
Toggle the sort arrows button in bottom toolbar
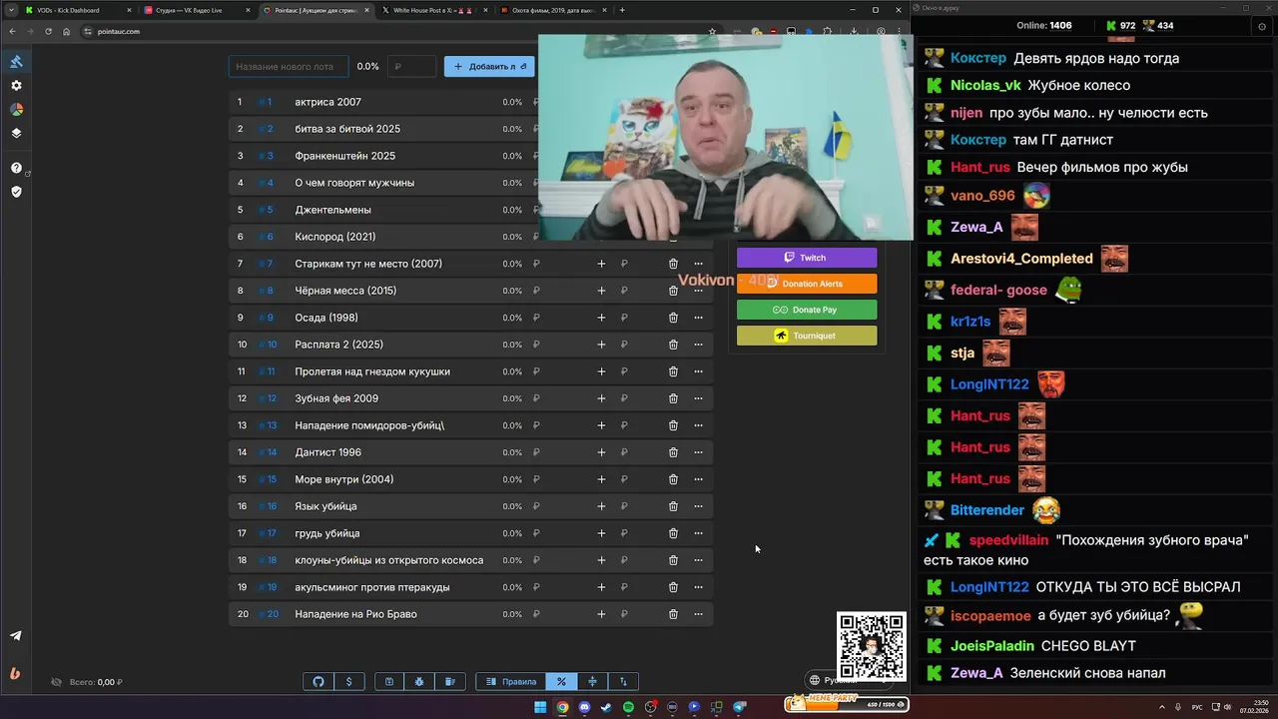[x=623, y=682]
